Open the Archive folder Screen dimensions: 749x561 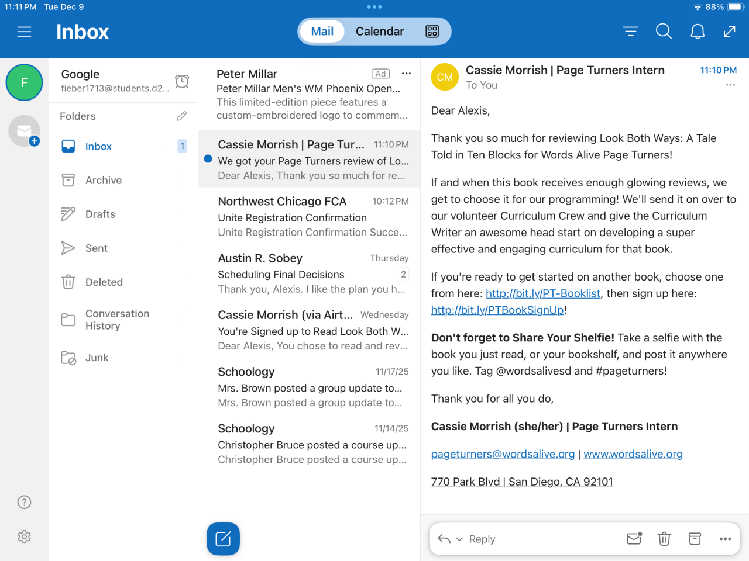tap(123, 181)
